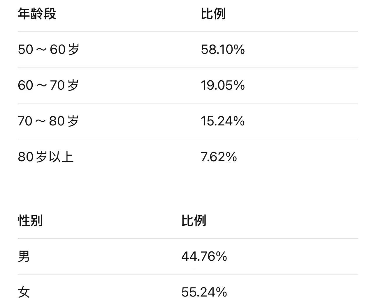Click the 年龄段 column header
This screenshot has width=376, height=307.
pyautogui.click(x=37, y=14)
